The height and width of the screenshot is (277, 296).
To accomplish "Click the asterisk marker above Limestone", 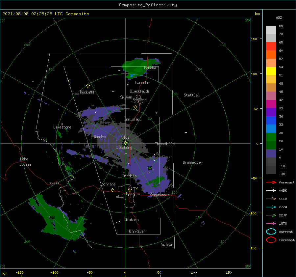I will (62, 124).
